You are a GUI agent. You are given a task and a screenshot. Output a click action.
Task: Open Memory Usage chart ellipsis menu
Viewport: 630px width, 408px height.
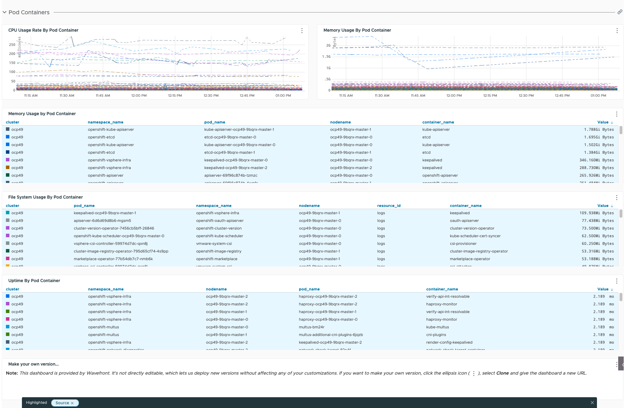click(617, 31)
